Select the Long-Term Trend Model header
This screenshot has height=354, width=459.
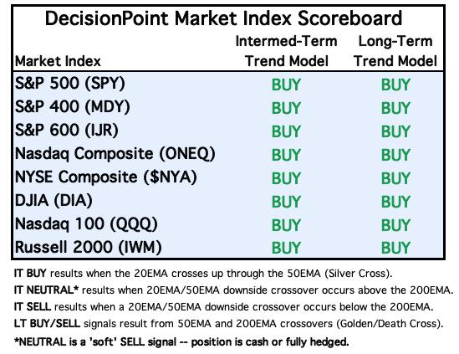tap(395, 51)
